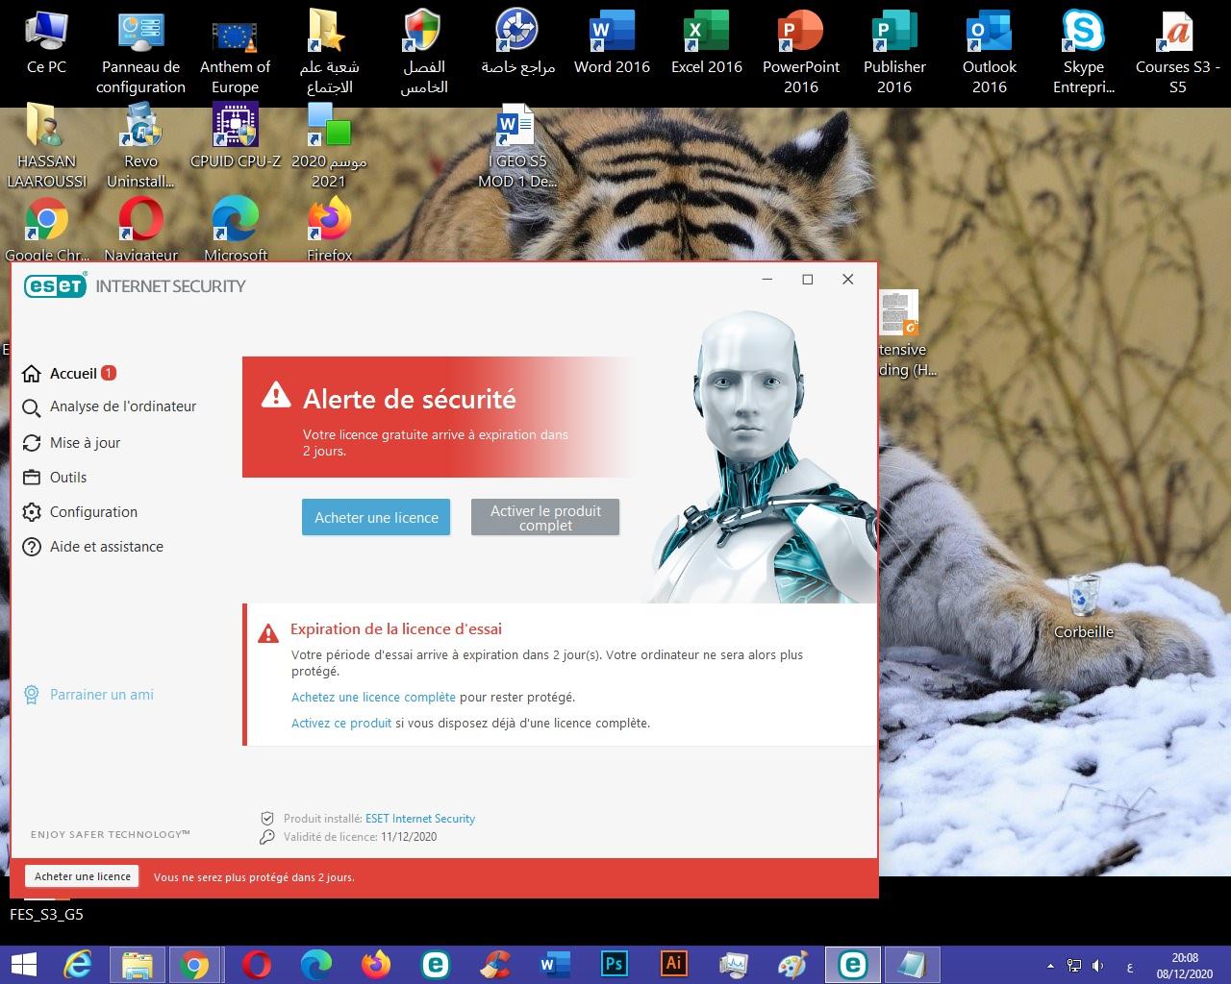Click Activer le produit complet button

tap(545, 517)
